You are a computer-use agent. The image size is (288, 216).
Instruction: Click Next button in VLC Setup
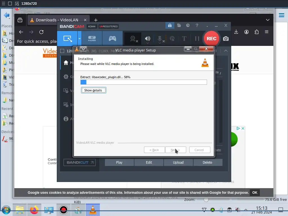pos(175,150)
